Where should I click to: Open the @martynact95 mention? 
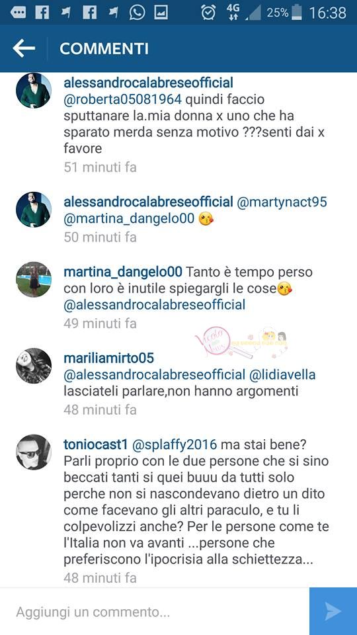(x=282, y=202)
